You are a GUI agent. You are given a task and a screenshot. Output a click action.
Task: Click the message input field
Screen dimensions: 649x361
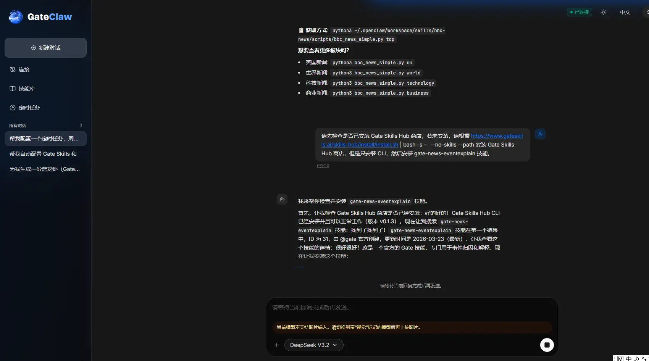(412, 308)
